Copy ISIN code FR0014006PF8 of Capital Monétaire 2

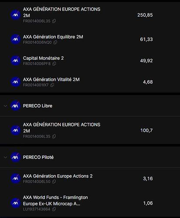point(54,64)
